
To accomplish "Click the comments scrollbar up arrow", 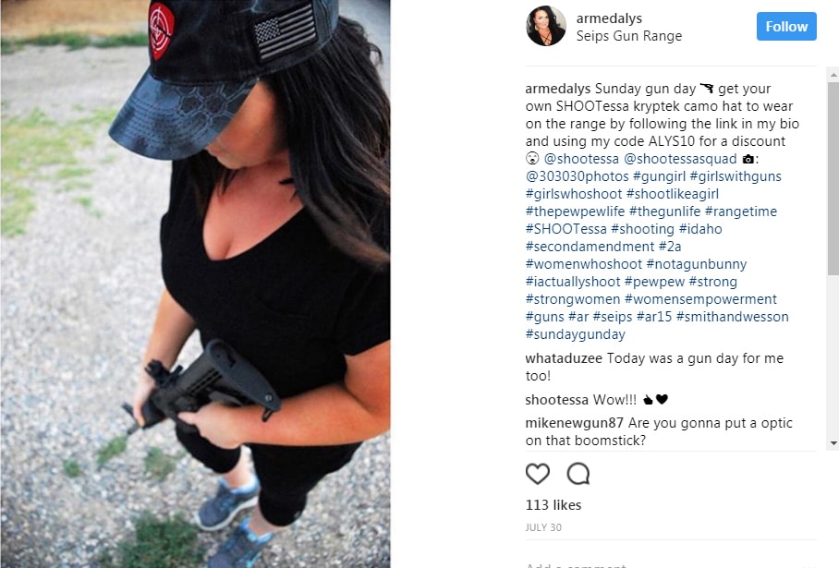I will pyautogui.click(x=833, y=74).
